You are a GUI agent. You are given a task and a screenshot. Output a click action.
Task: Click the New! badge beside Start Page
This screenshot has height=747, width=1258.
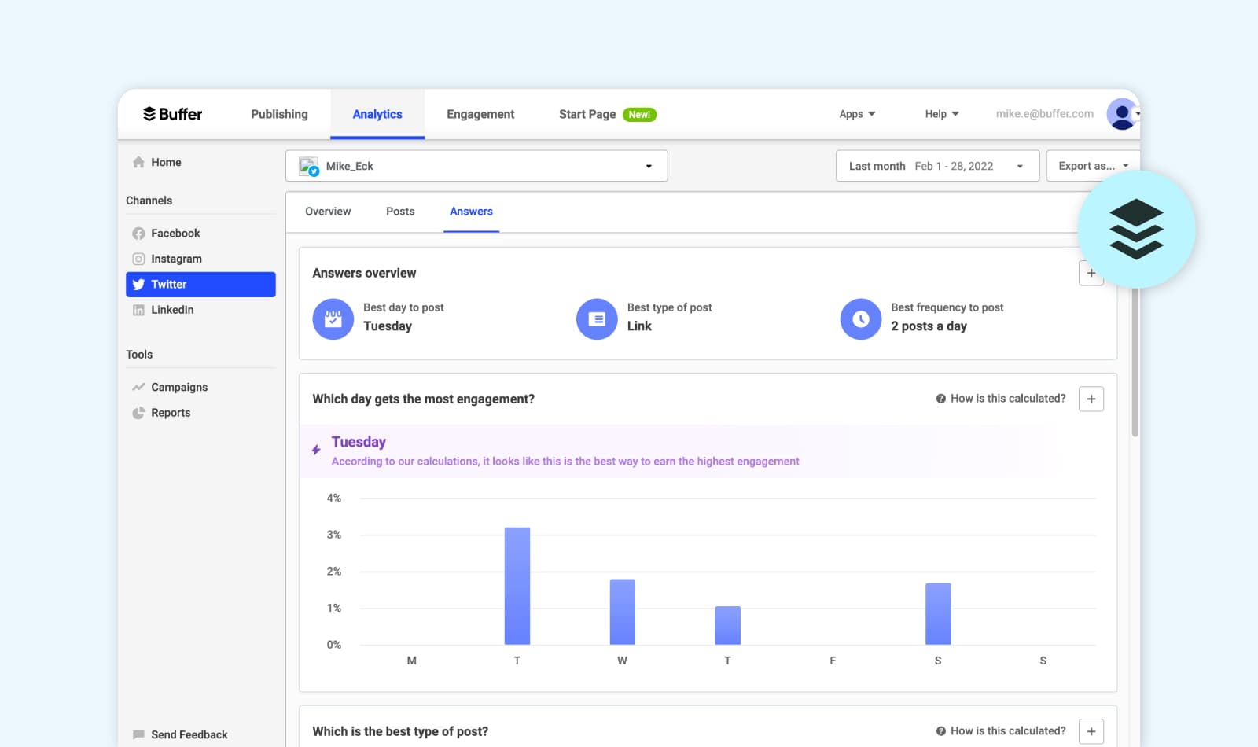point(639,115)
